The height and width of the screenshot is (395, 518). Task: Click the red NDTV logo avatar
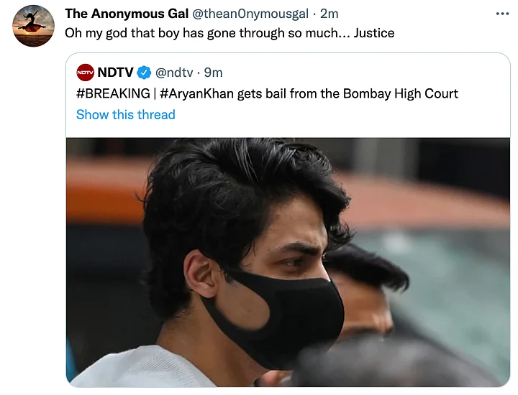tap(85, 73)
